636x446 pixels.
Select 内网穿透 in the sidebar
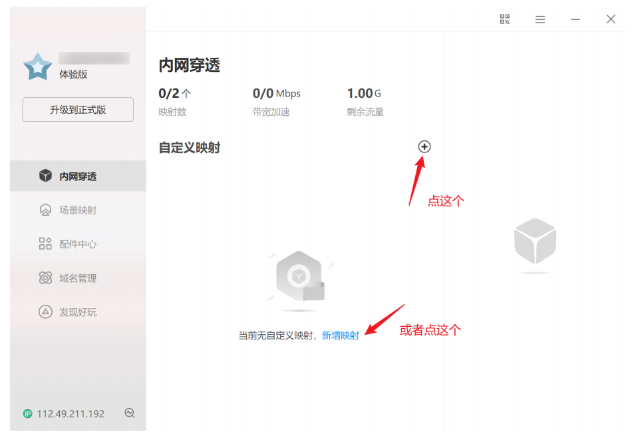[78, 176]
